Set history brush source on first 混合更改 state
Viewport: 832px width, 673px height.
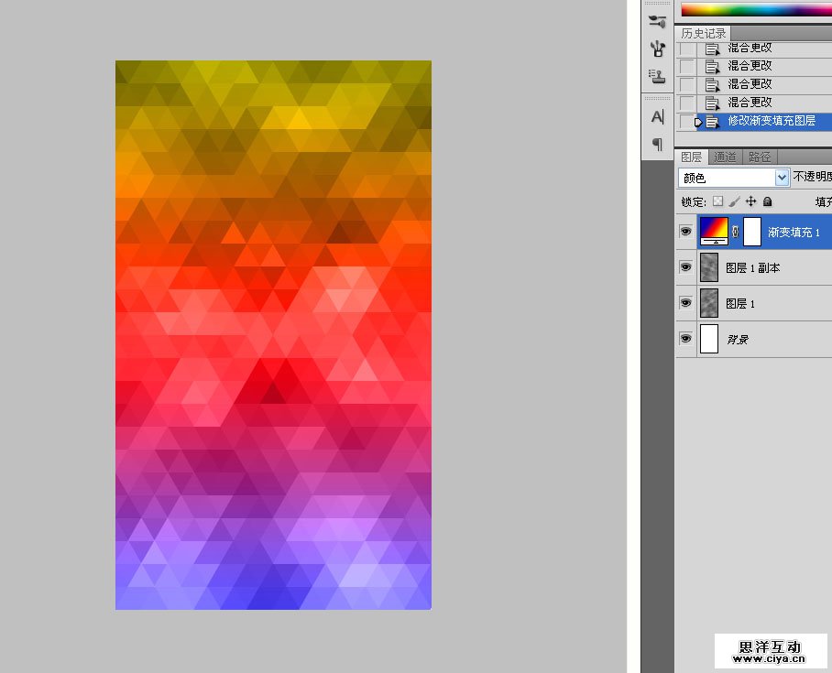tap(686, 49)
